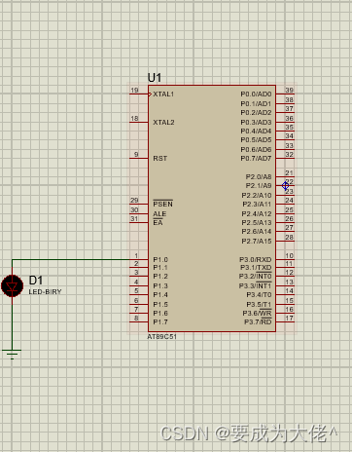Click the P1.0 pin label
Screen dimensions: 352x452
click(160, 259)
